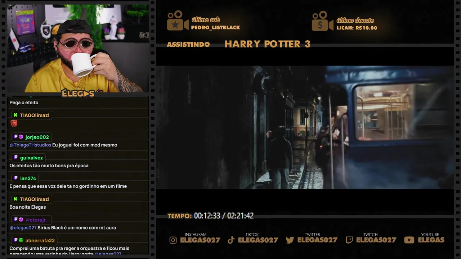Click the 'TEMPO:' label
The width and height of the screenshot is (461, 259).
point(179,216)
